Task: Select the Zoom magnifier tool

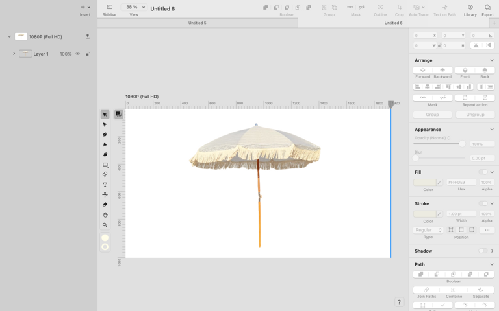Action: tap(105, 225)
